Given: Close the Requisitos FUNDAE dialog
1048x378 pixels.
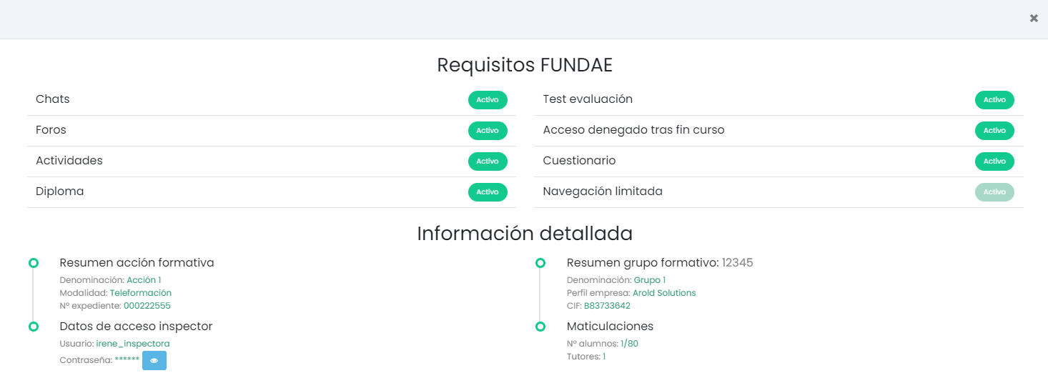Looking at the screenshot, I should tap(1034, 19).
